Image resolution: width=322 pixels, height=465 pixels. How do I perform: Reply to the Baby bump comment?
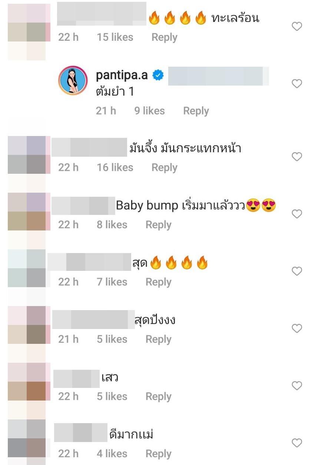click(158, 225)
